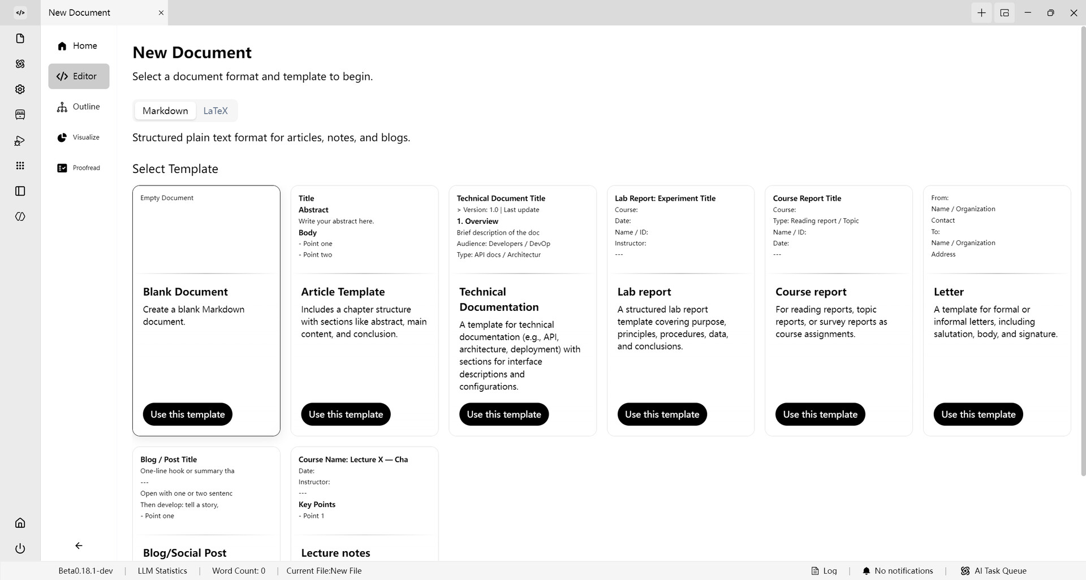
Task: Click the app logo icon in title bar
Action: tap(20, 12)
